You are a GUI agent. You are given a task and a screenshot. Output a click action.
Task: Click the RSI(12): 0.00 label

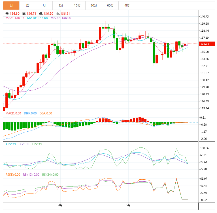[x=31, y=175]
